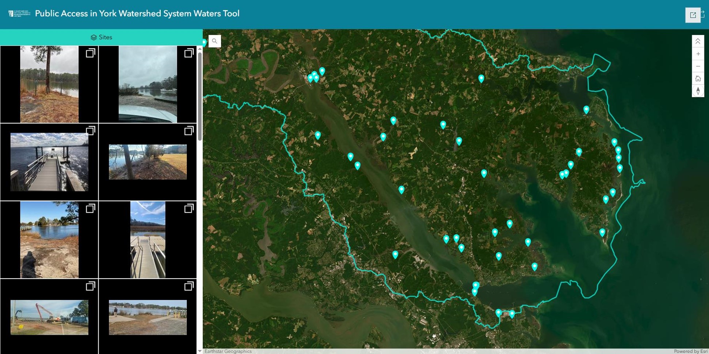Toggle the stacked-images indicator on the crane photo

tap(91, 286)
